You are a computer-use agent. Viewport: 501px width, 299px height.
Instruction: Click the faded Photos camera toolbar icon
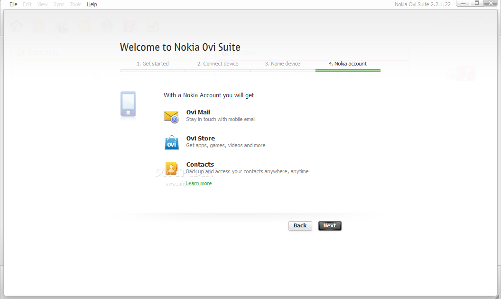click(x=62, y=27)
